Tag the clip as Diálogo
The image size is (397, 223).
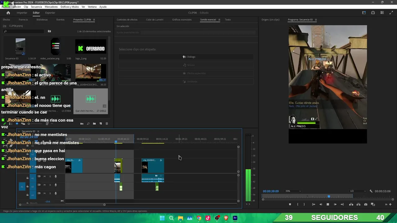click(186, 57)
